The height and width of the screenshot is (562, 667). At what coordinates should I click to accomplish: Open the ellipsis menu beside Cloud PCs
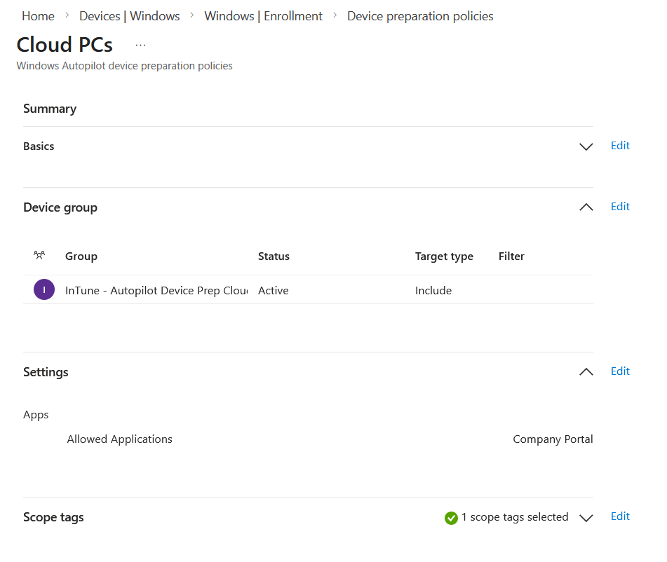pyautogui.click(x=140, y=45)
